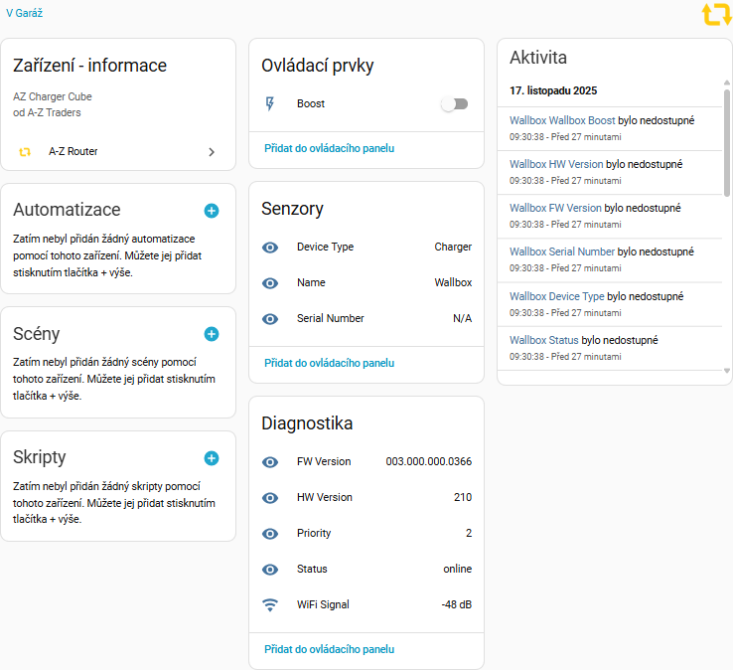
Task: Open Wallbox Status activity entry link
Action: point(543,340)
